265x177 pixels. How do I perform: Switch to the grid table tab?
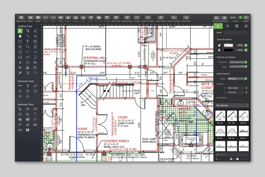point(237,26)
